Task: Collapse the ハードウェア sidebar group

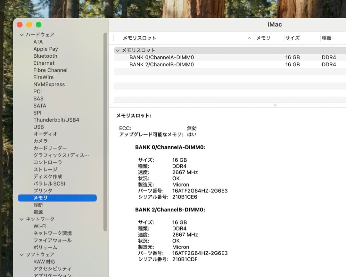Action: (x=21, y=35)
